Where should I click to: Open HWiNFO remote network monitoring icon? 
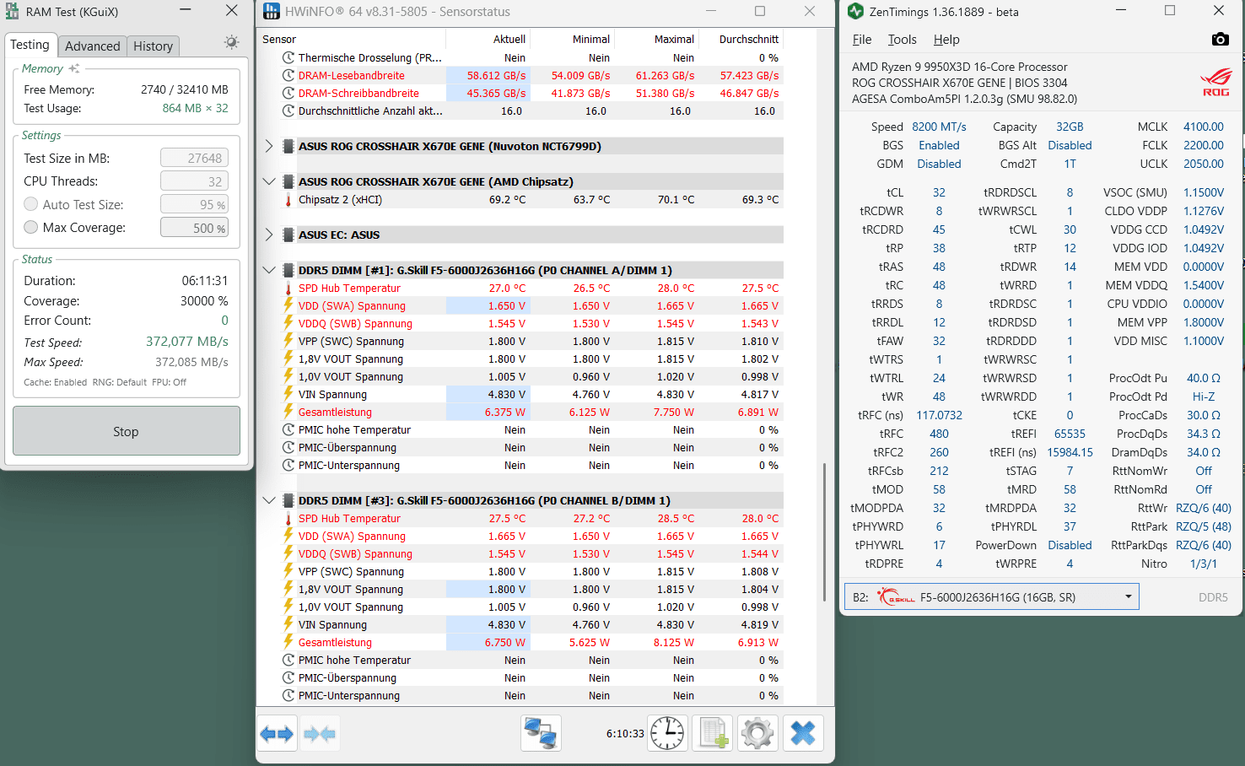click(541, 733)
